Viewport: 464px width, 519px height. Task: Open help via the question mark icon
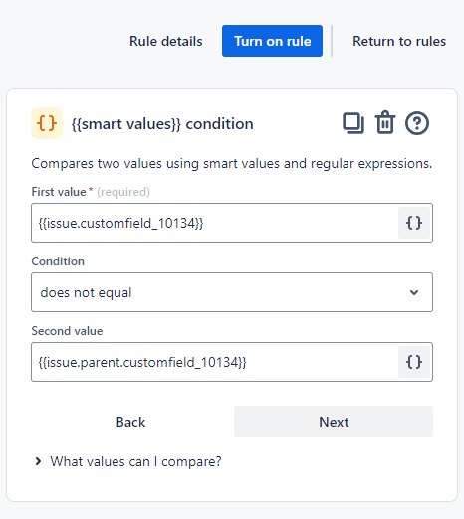[417, 123]
